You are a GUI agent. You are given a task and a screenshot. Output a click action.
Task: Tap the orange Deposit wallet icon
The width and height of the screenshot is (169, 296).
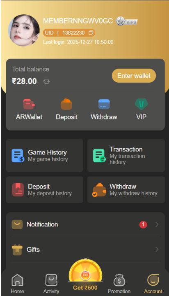tap(66, 104)
